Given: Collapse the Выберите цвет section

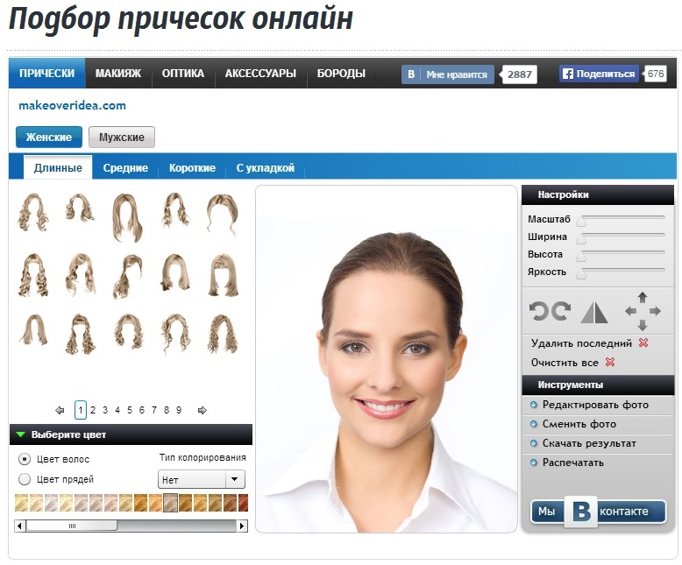Looking at the screenshot, I should pos(21,434).
